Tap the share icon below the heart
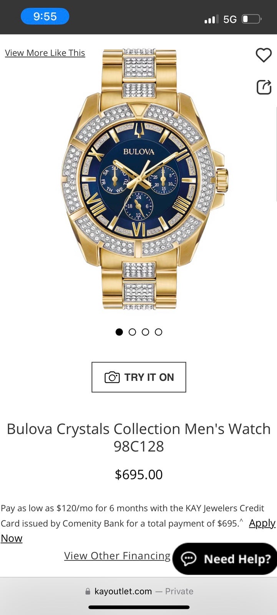This screenshot has width=277, height=615. tap(264, 87)
